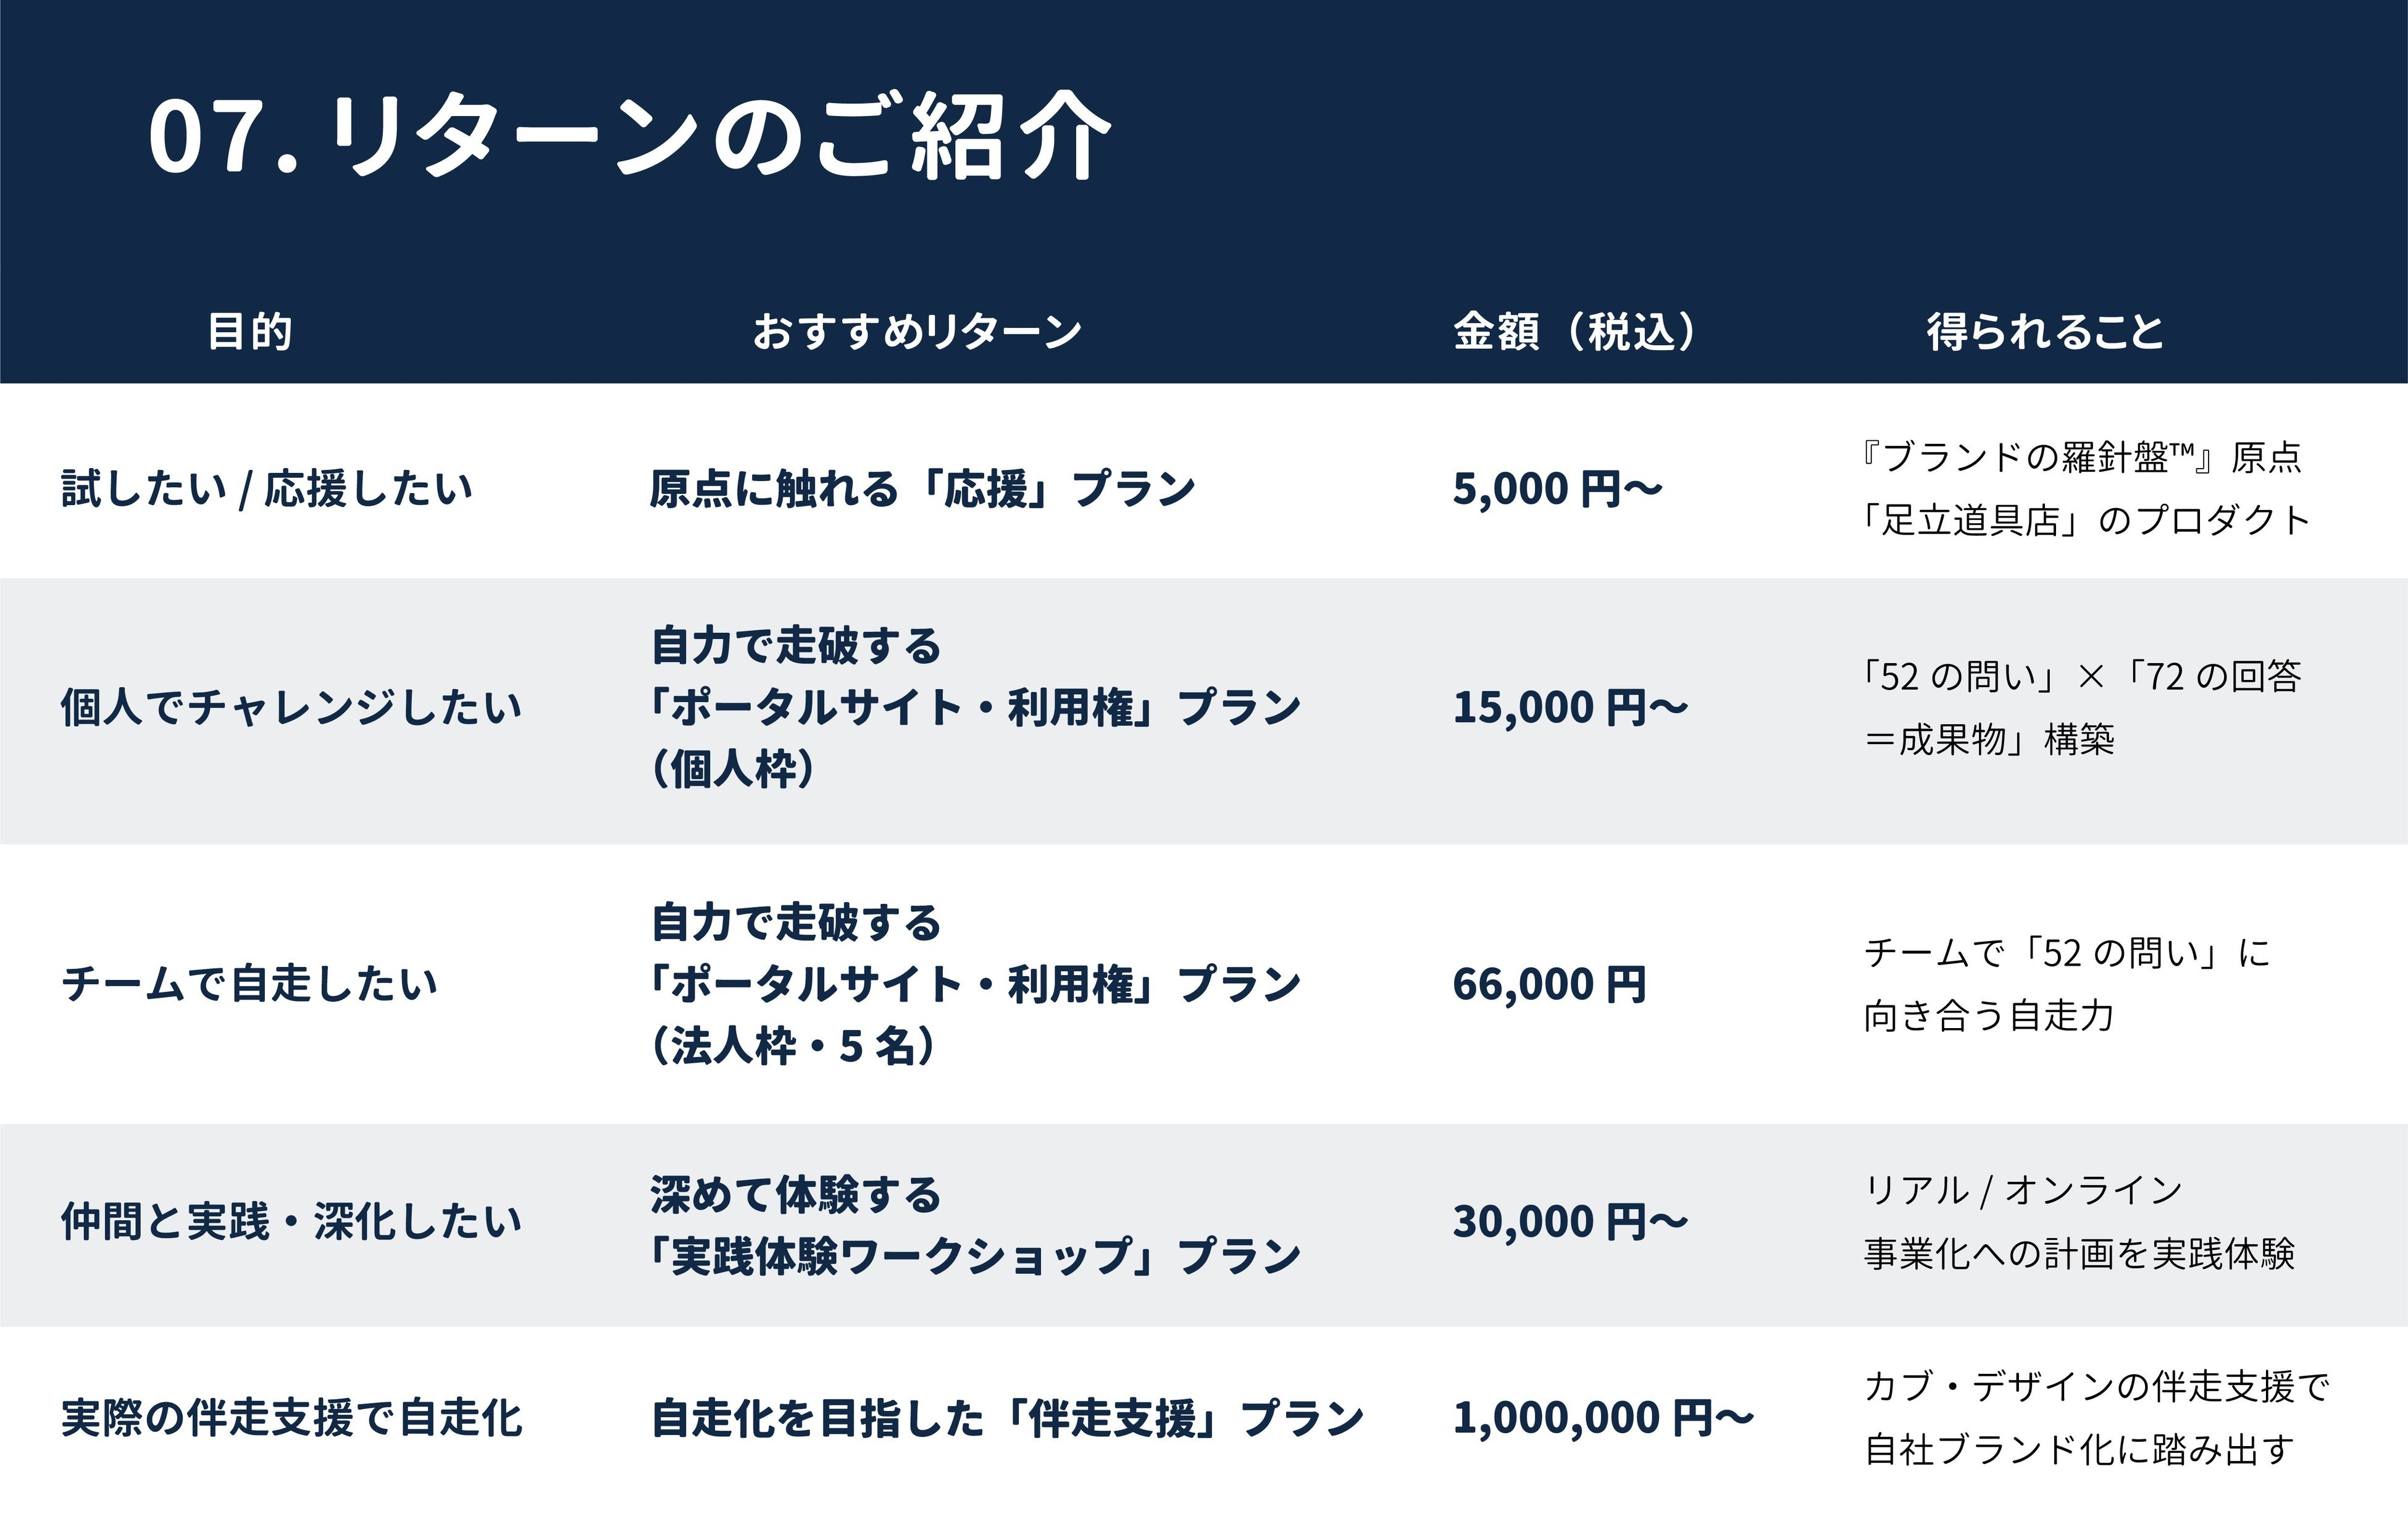Select the 5,000 円〜 price
The image size is (2408, 1527).
coord(1557,489)
